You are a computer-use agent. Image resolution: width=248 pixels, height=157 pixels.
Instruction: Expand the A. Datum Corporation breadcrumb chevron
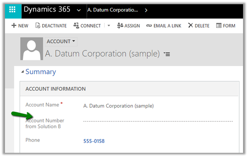tap(146, 10)
